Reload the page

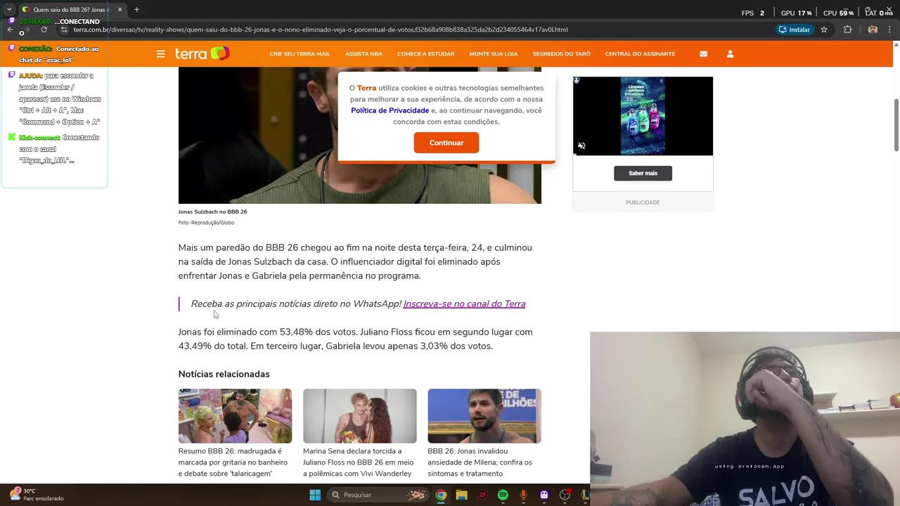tap(44, 30)
